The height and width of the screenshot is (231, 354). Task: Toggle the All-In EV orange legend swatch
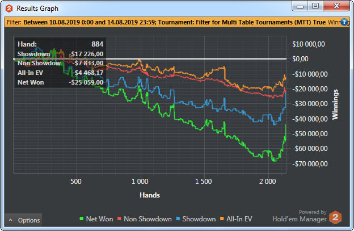222,219
